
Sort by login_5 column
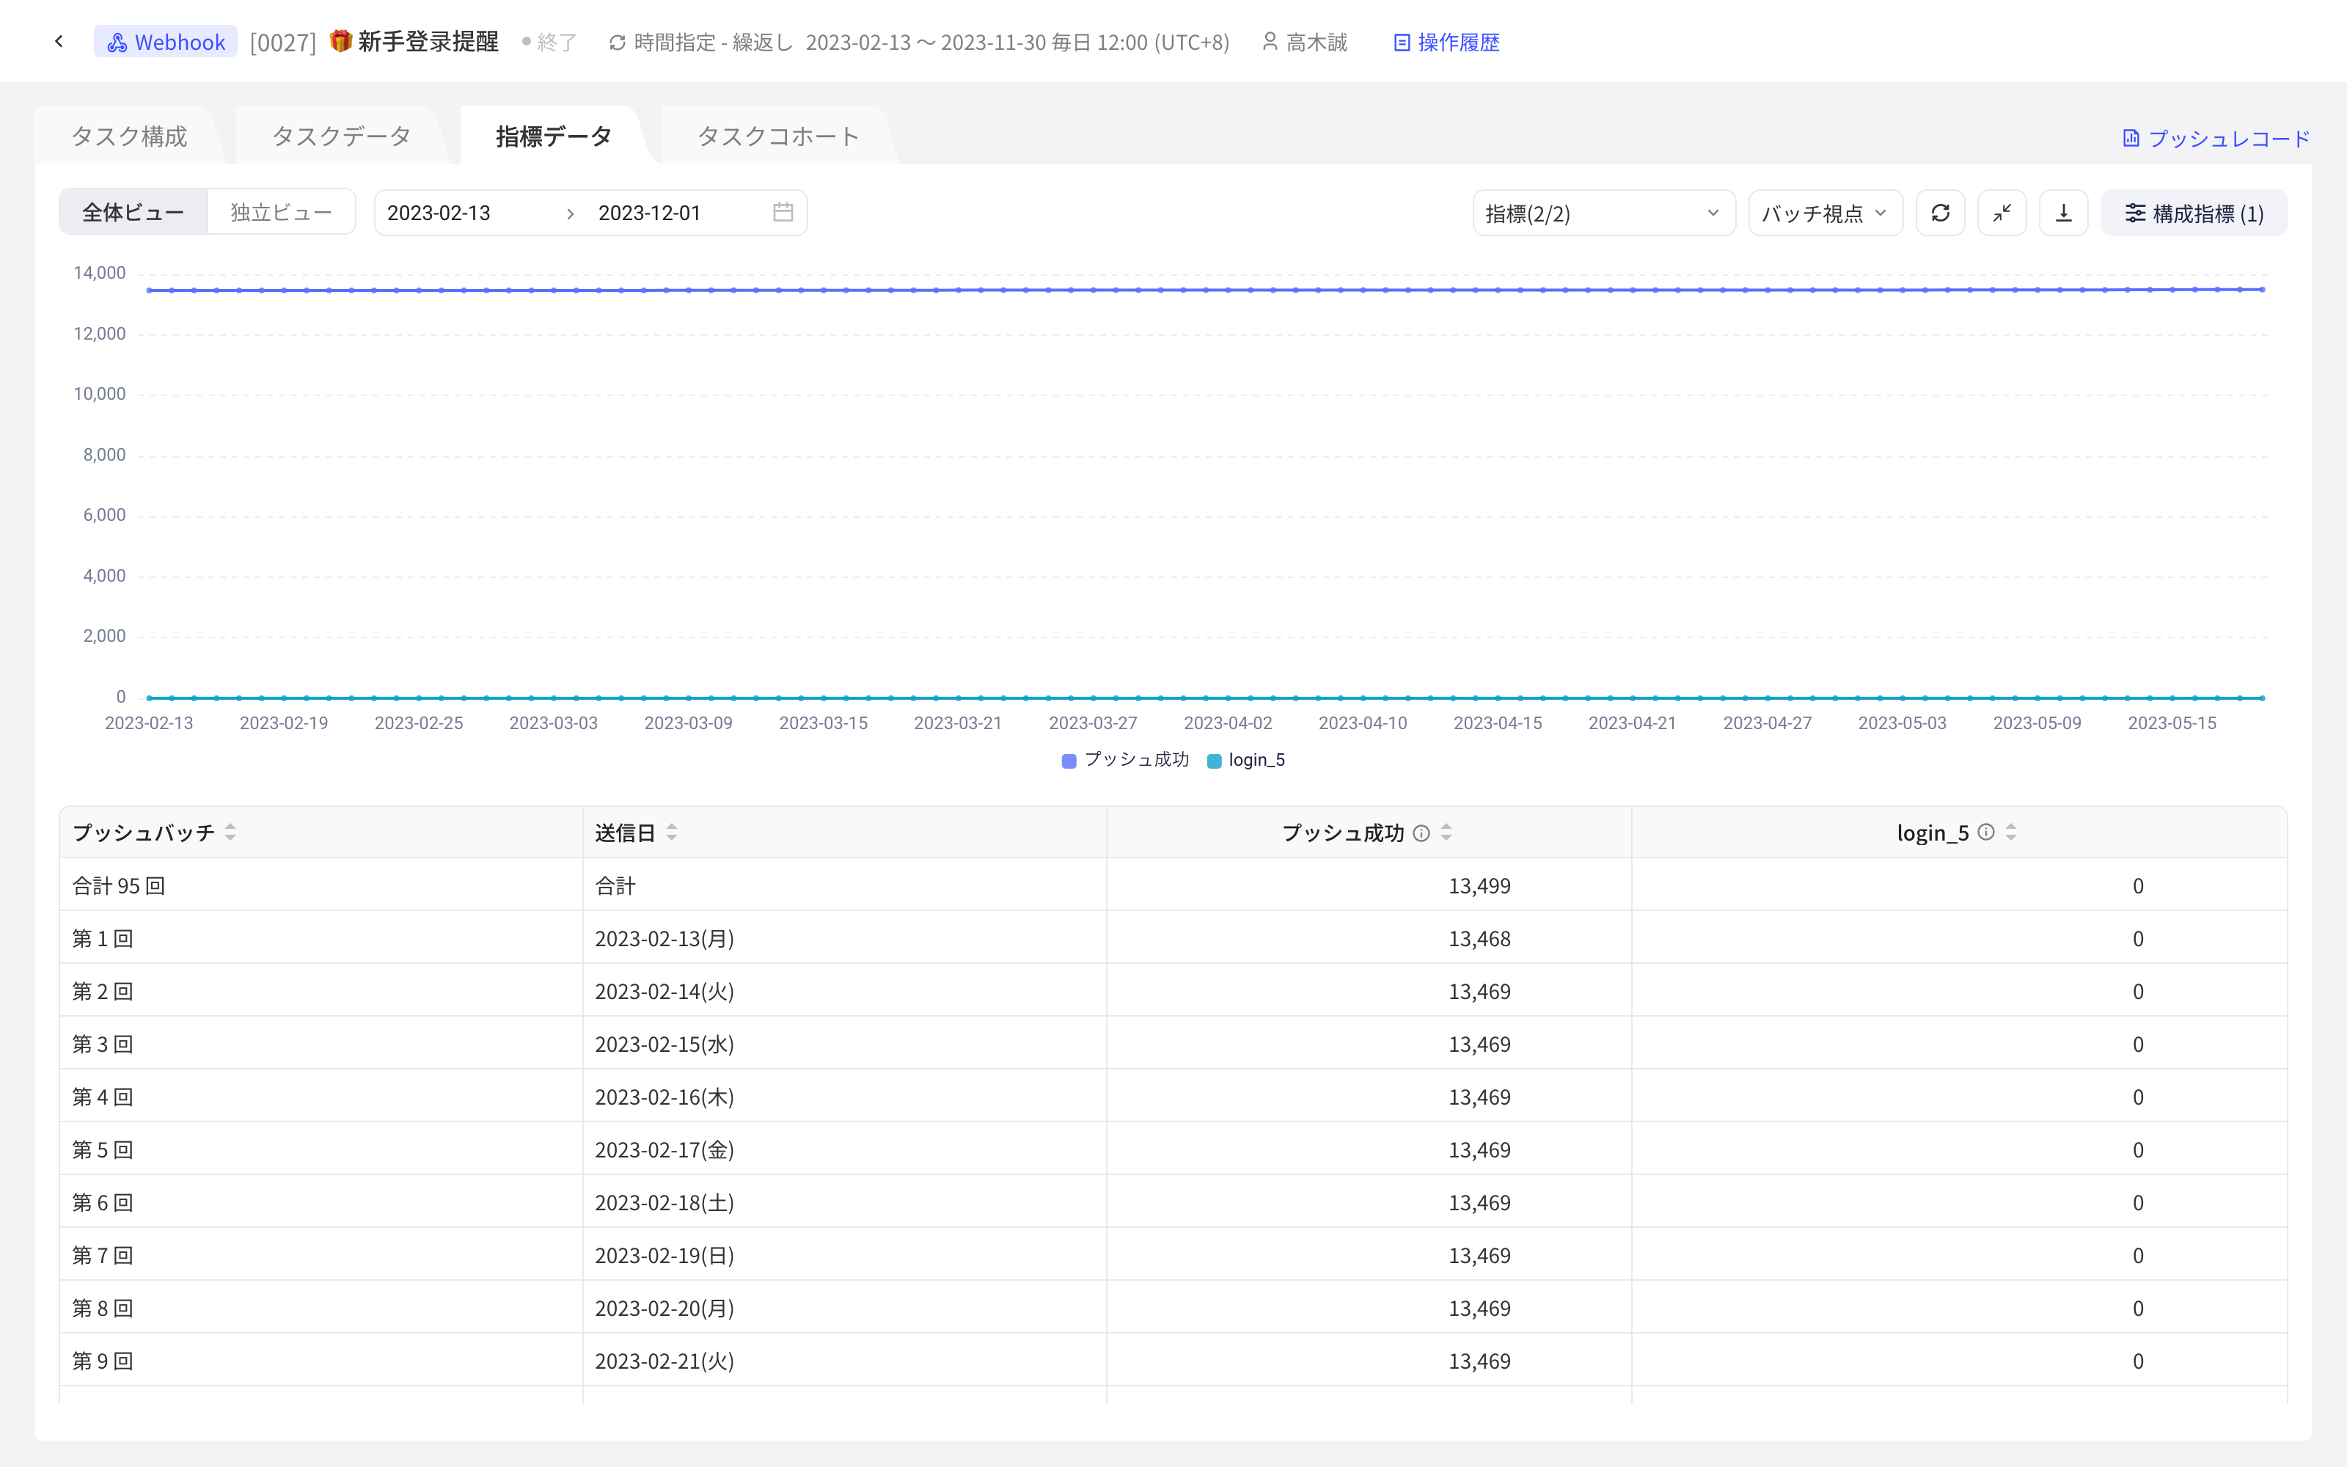(2011, 833)
